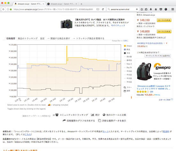Open 他のロケールと比較 globe icon
Viewport: 176px width, 151px height.
(x=104, y=115)
